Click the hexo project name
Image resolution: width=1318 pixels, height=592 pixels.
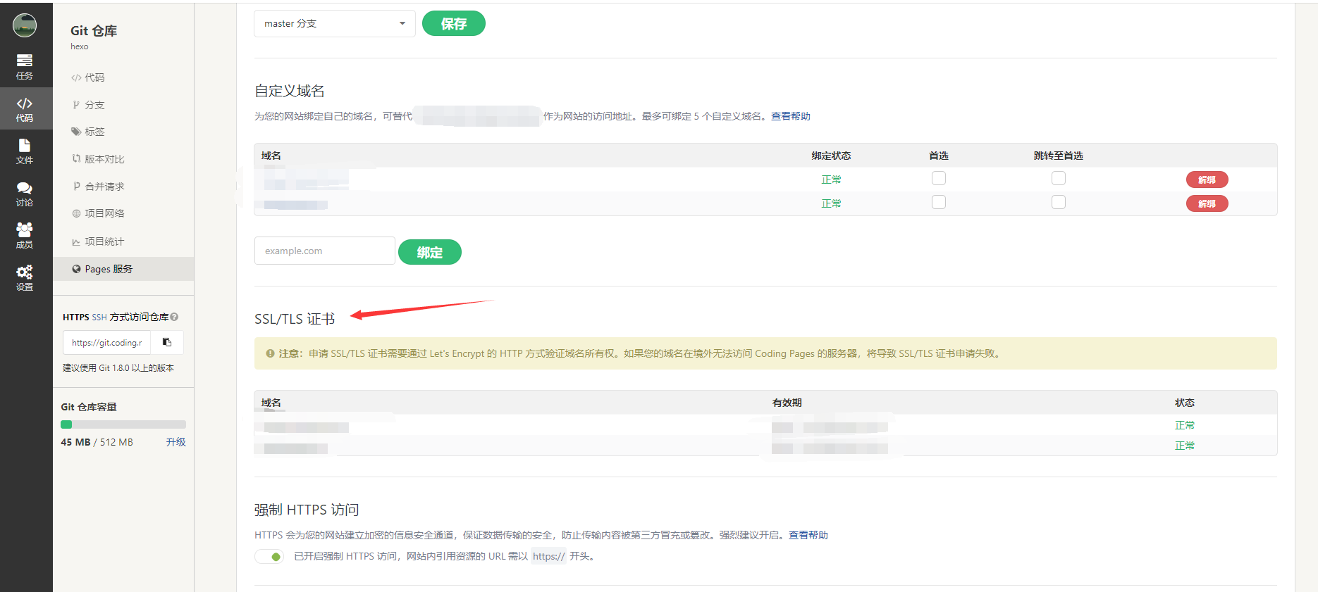pos(80,46)
